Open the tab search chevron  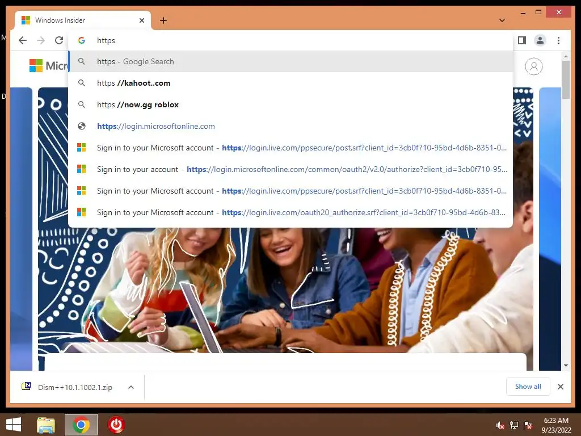(x=502, y=20)
